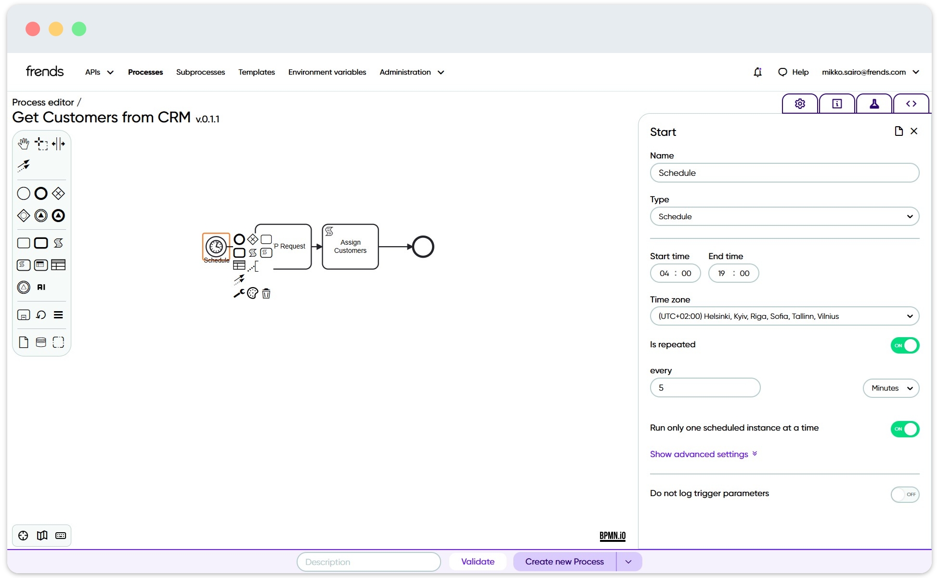Select the space tool in the palette
939x578 pixels.
click(59, 143)
